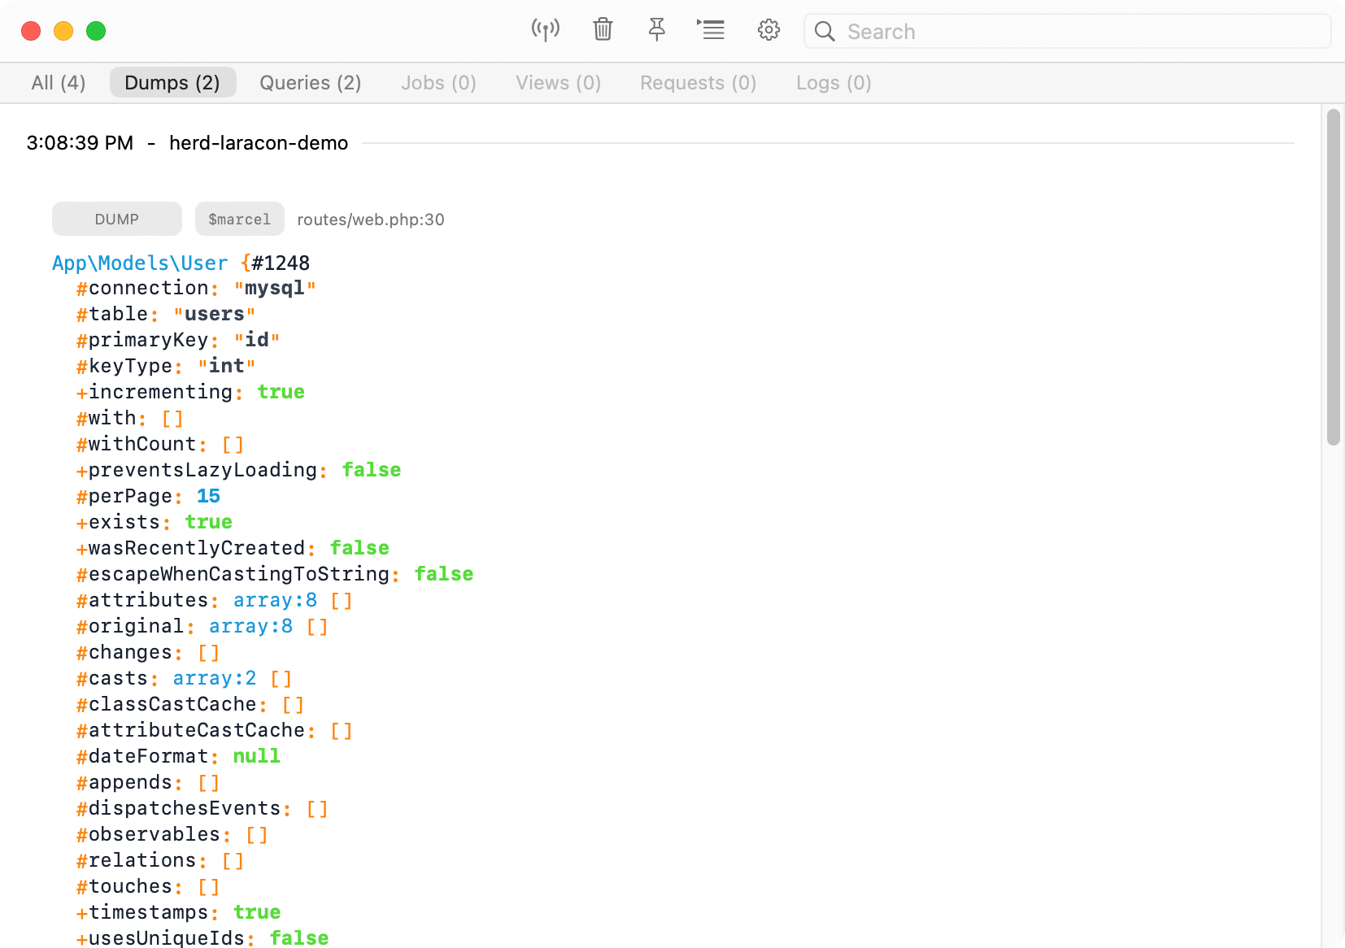This screenshot has height=948, width=1345.
Task: Pin the window with the pushpin icon
Action: (x=657, y=30)
